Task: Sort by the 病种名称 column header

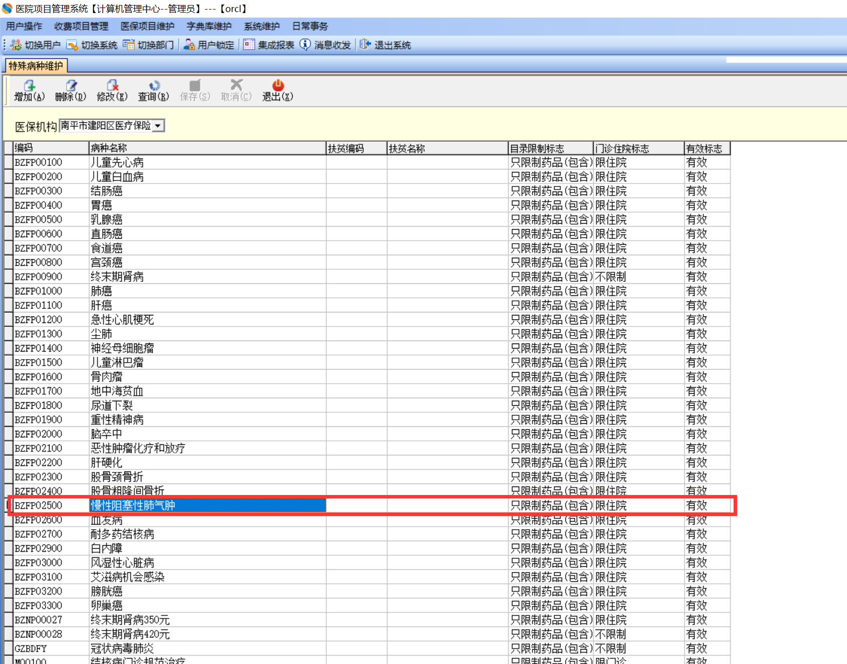Action: pos(208,148)
